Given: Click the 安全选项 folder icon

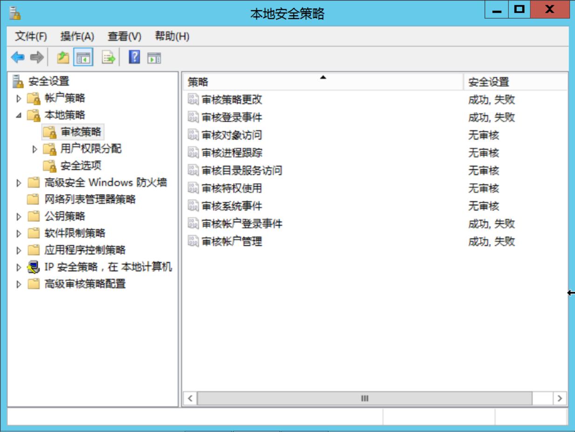Looking at the screenshot, I should tap(49, 166).
